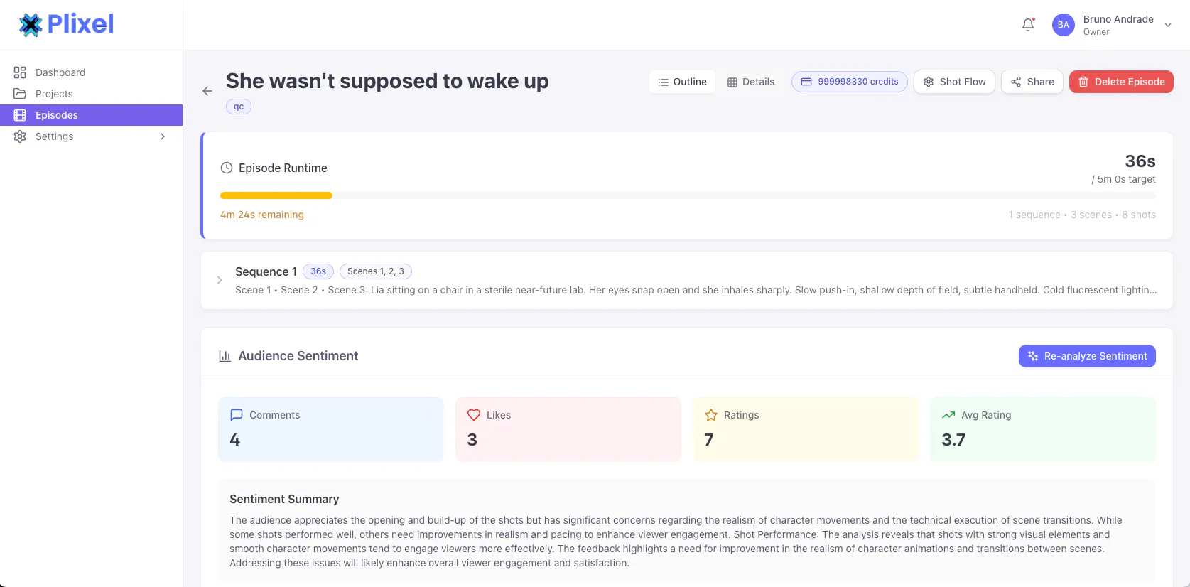Click the BA user avatar
The image size is (1190, 587).
(x=1063, y=25)
